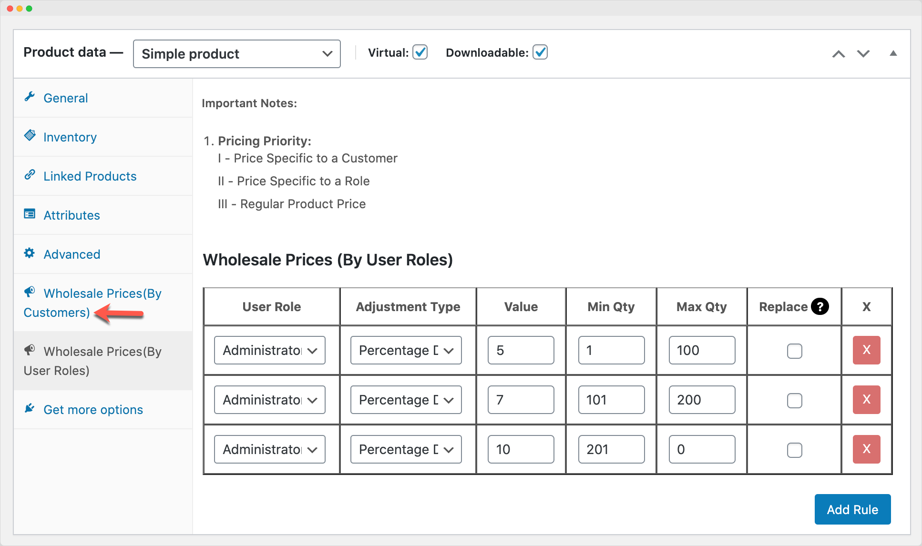922x546 pixels.
Task: Open the Adjustment Type dropdown in row one
Action: point(406,350)
